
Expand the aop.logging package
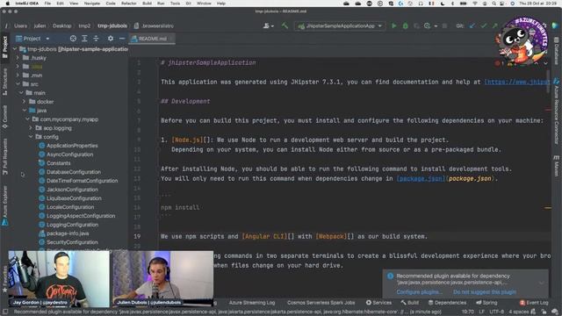coord(31,128)
